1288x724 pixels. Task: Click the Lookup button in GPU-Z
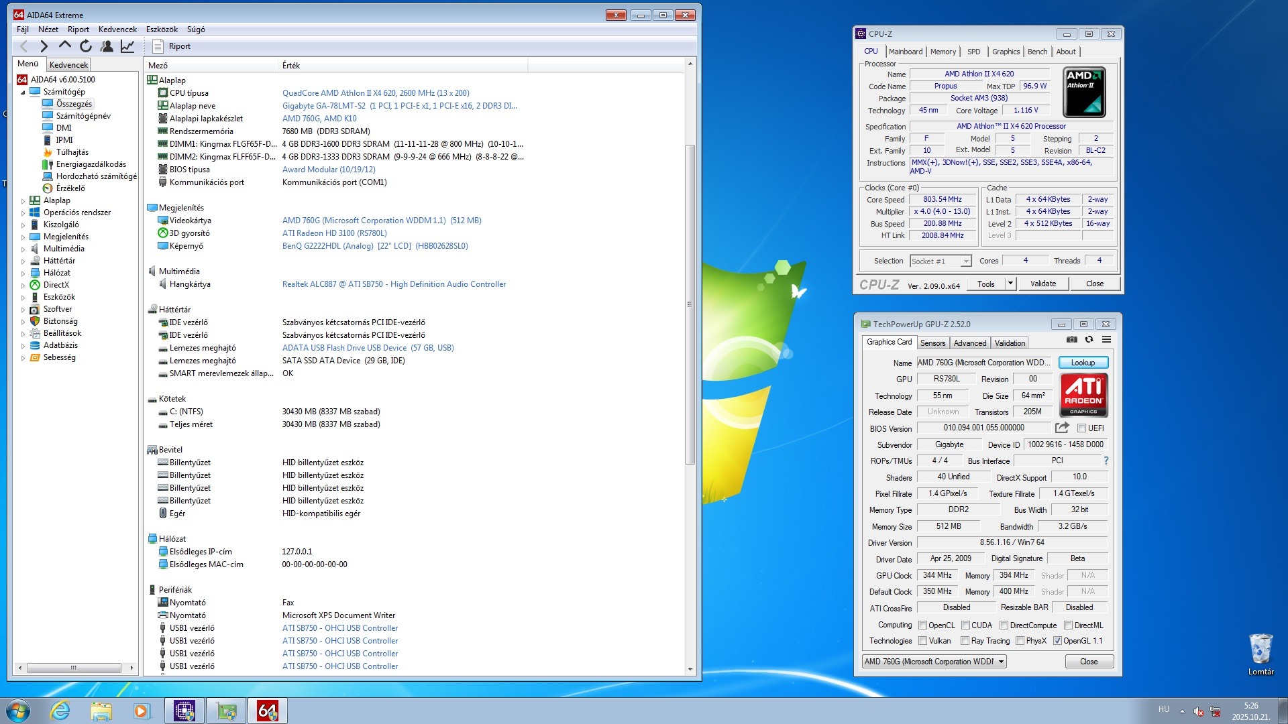pos(1083,363)
